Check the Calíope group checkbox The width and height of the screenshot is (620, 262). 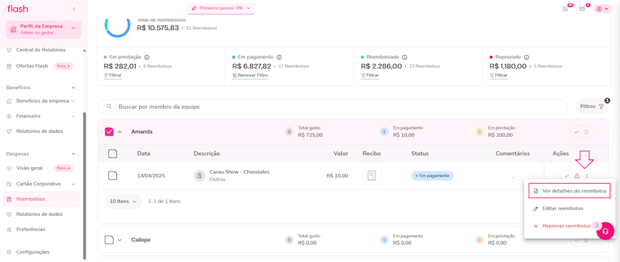(109, 239)
